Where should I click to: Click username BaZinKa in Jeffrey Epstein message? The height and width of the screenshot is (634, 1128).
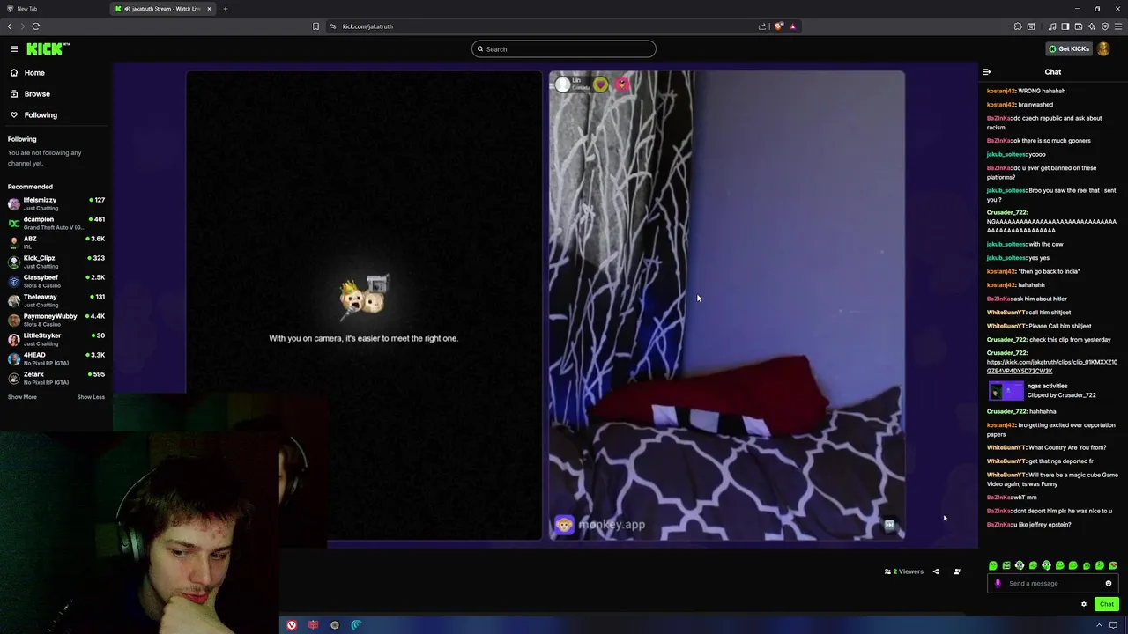click(998, 525)
